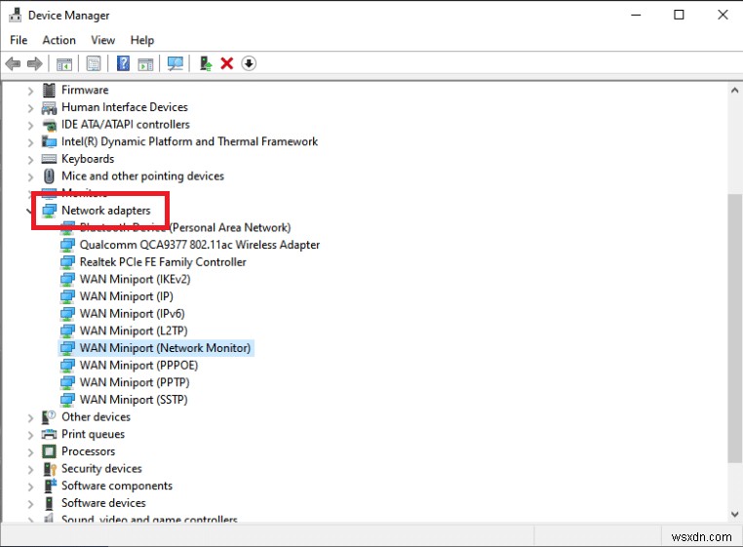This screenshot has height=547, width=743.
Task: Select Bluetooth Device (Personal Area Network)
Action: tap(185, 227)
